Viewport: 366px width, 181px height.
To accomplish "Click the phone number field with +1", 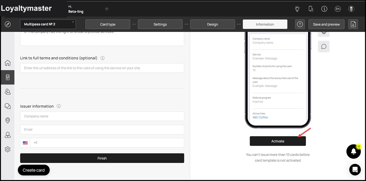I will [107, 143].
